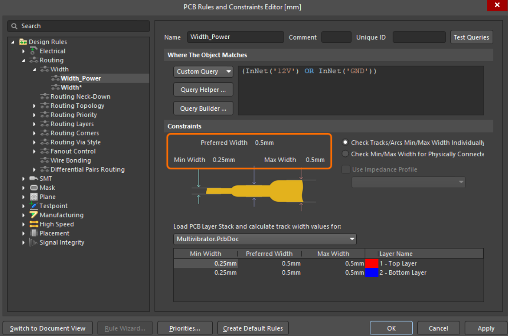
Task: Expand the Routing Topology tree node
Action: pyautogui.click(x=35, y=106)
